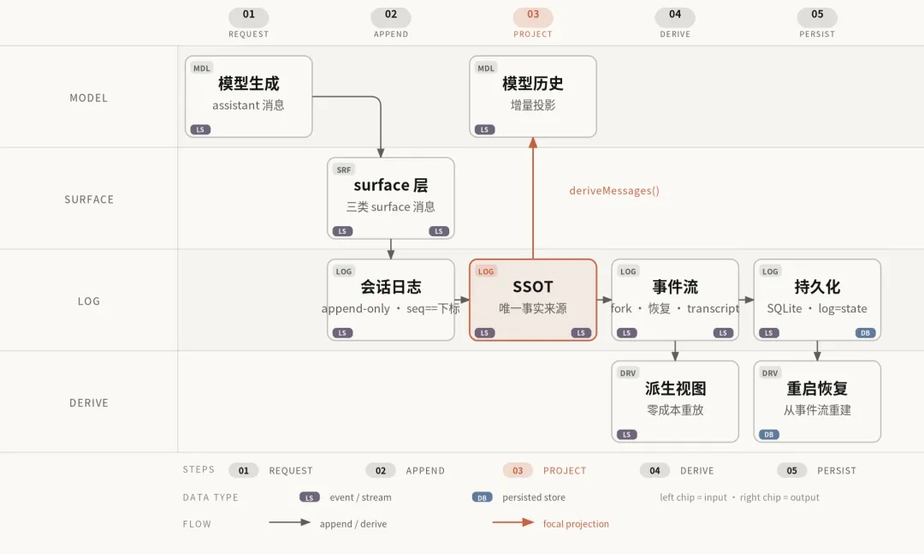Image resolution: width=924 pixels, height=554 pixels.
Task: Click the '增量投影' subtitle
Action: pyautogui.click(x=533, y=105)
